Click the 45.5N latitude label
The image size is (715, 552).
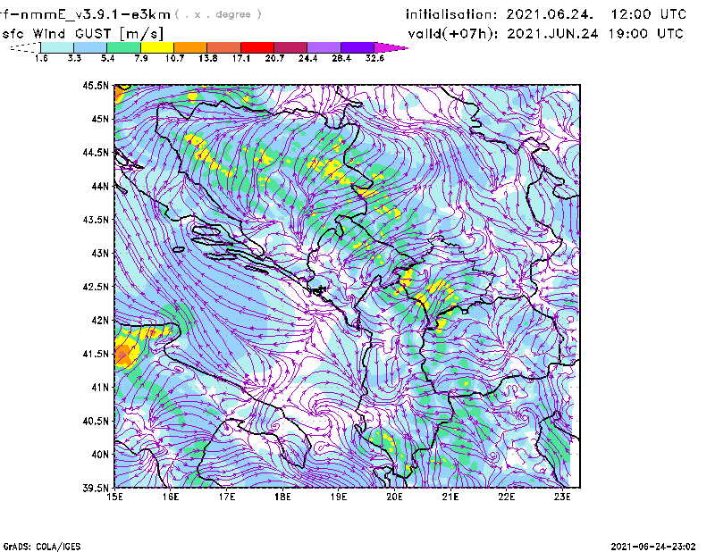tap(96, 85)
